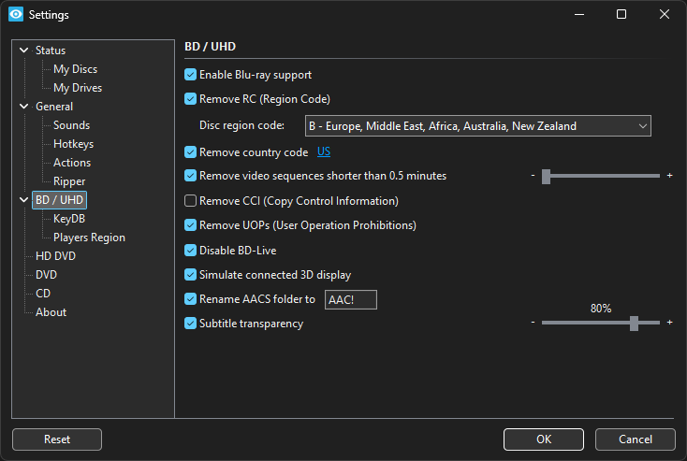
Task: Click the minus icon beside video sequence slider
Action: pos(533,176)
